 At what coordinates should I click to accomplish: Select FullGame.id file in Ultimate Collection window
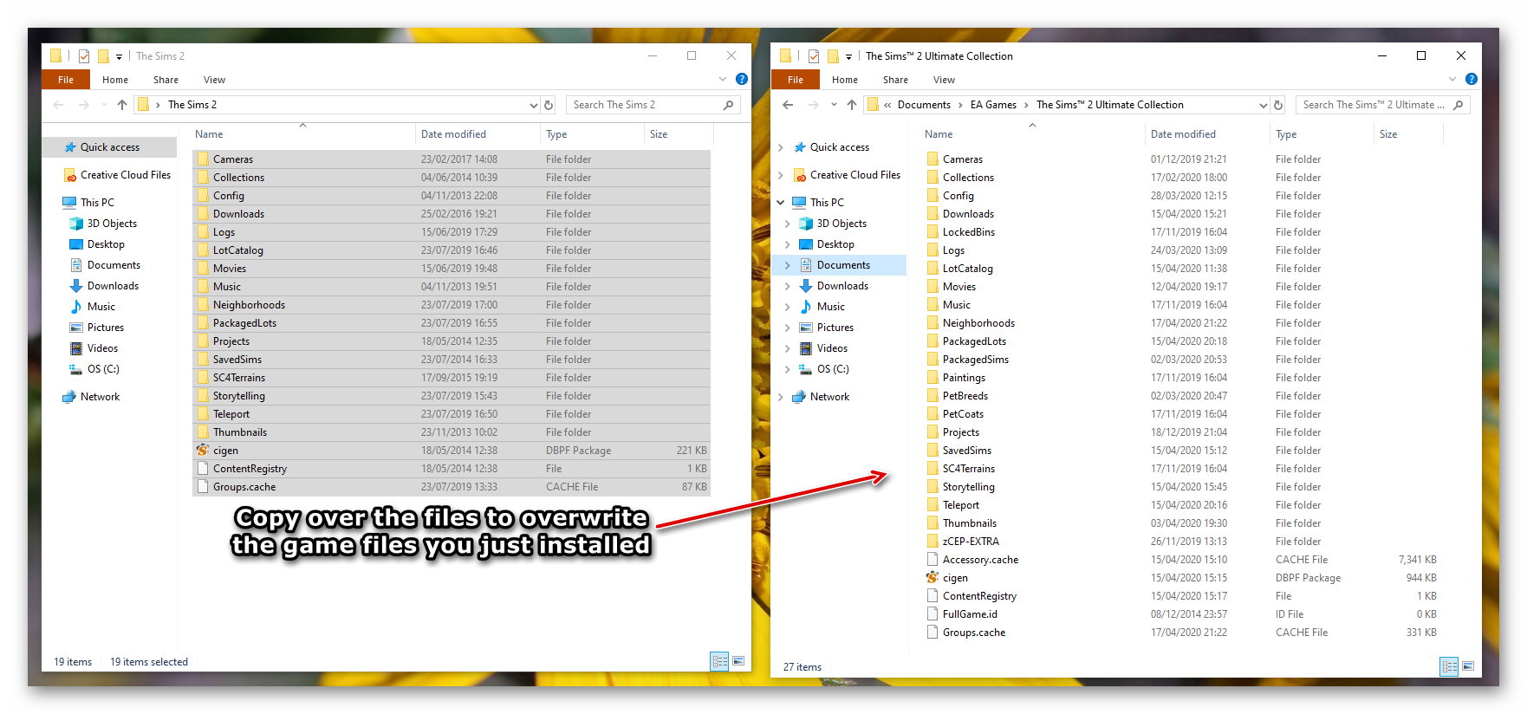click(x=1182, y=614)
